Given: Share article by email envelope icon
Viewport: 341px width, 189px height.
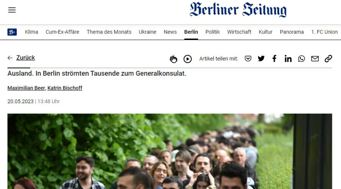Looking at the screenshot, I should (315, 59).
